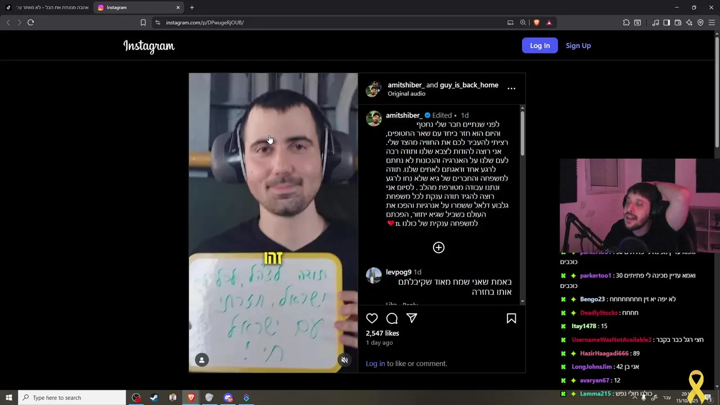Bookmark this page in address bar
The height and width of the screenshot is (405, 720).
143,22
